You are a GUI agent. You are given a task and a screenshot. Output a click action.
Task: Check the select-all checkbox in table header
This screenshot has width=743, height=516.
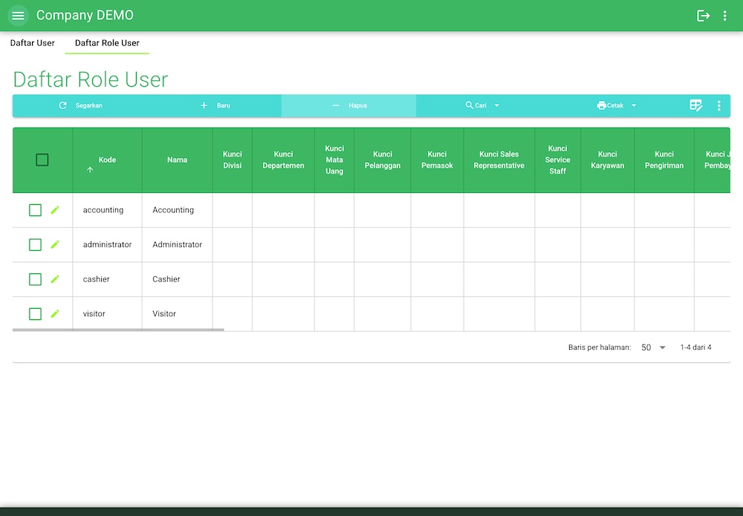pyautogui.click(x=42, y=160)
